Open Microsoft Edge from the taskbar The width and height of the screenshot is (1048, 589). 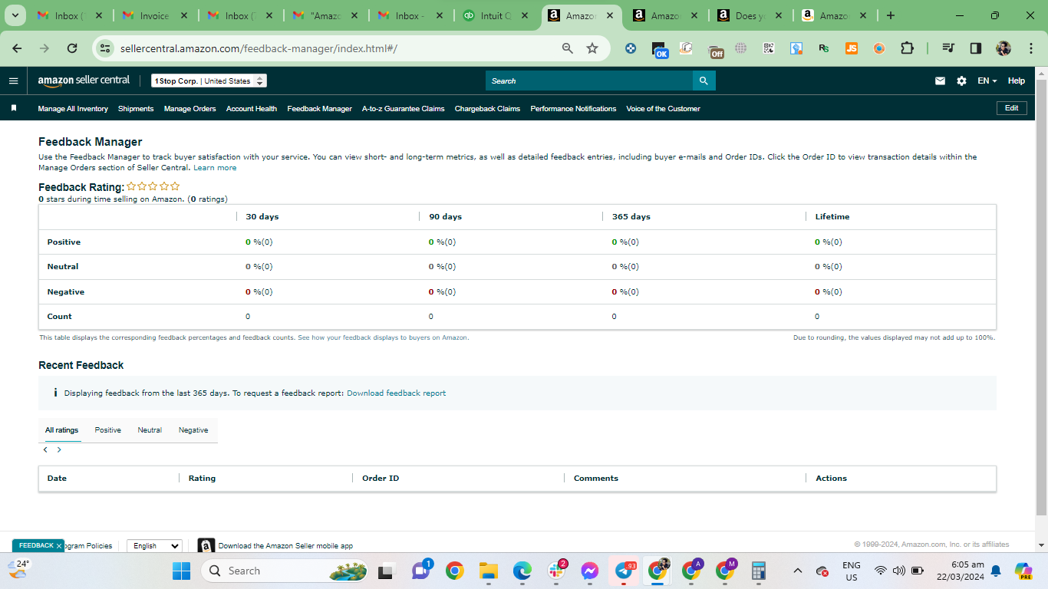[522, 571]
